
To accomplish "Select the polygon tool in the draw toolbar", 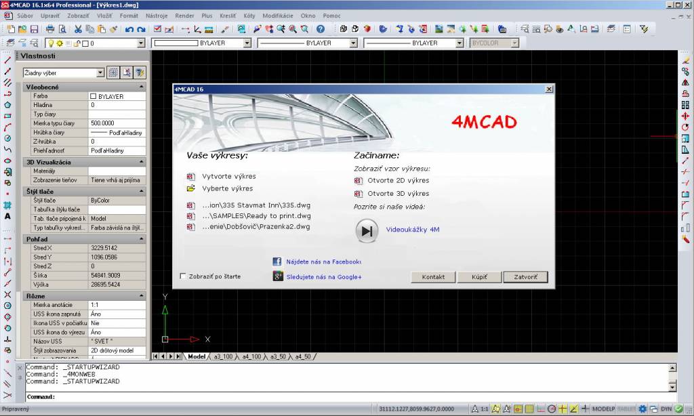I will [x=7, y=105].
